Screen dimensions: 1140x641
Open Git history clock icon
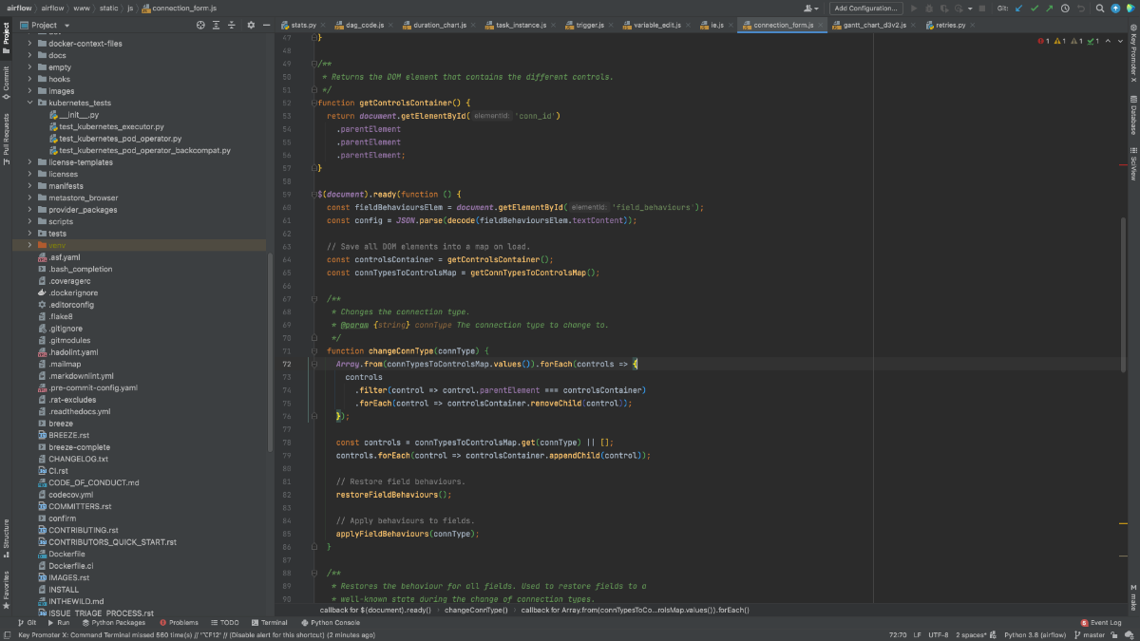point(1065,9)
